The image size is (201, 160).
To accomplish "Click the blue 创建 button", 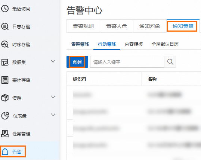I will point(77,62).
